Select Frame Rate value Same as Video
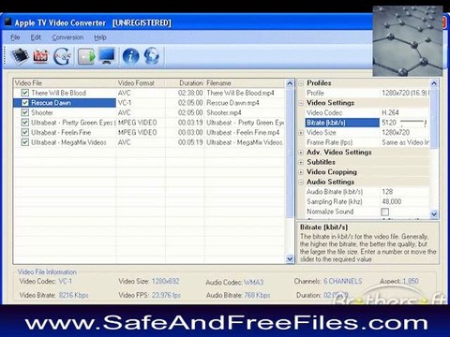 coord(405,142)
